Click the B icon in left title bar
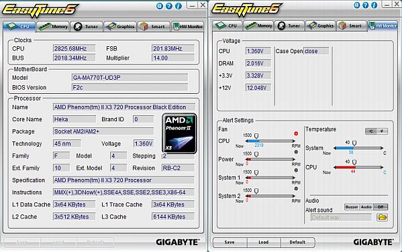The height and width of the screenshot is (252, 402). (160, 6)
